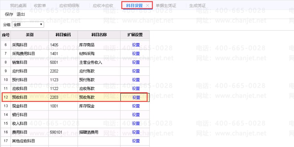Click the 保存 button
294x147 pixels.
(x=9, y=14)
